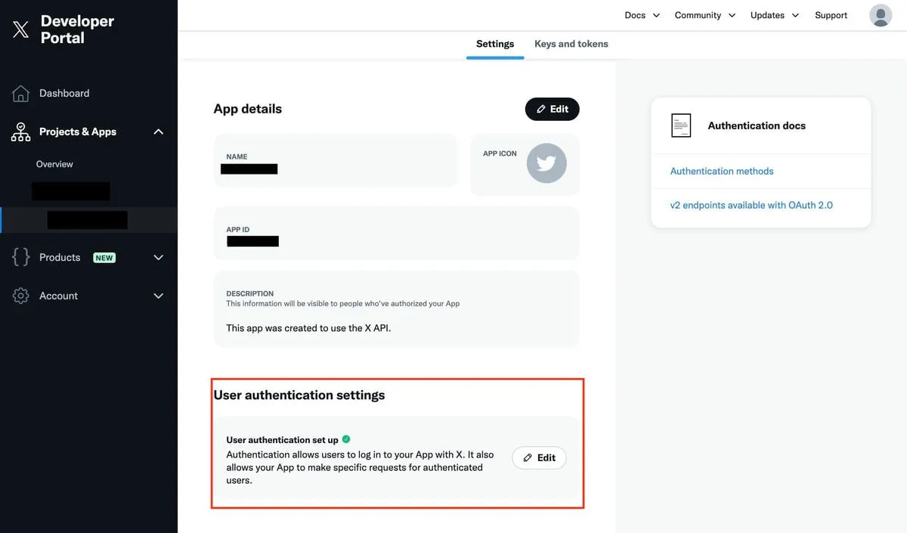The image size is (907, 533).
Task: Open the Docs dropdown menu
Action: click(642, 15)
